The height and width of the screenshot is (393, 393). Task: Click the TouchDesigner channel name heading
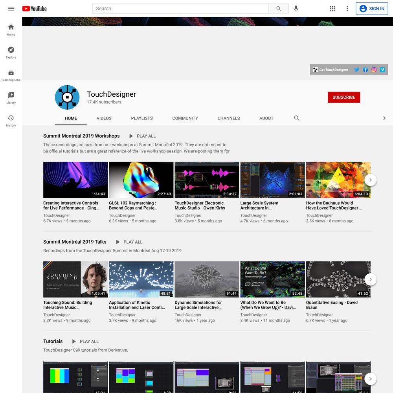[111, 94]
